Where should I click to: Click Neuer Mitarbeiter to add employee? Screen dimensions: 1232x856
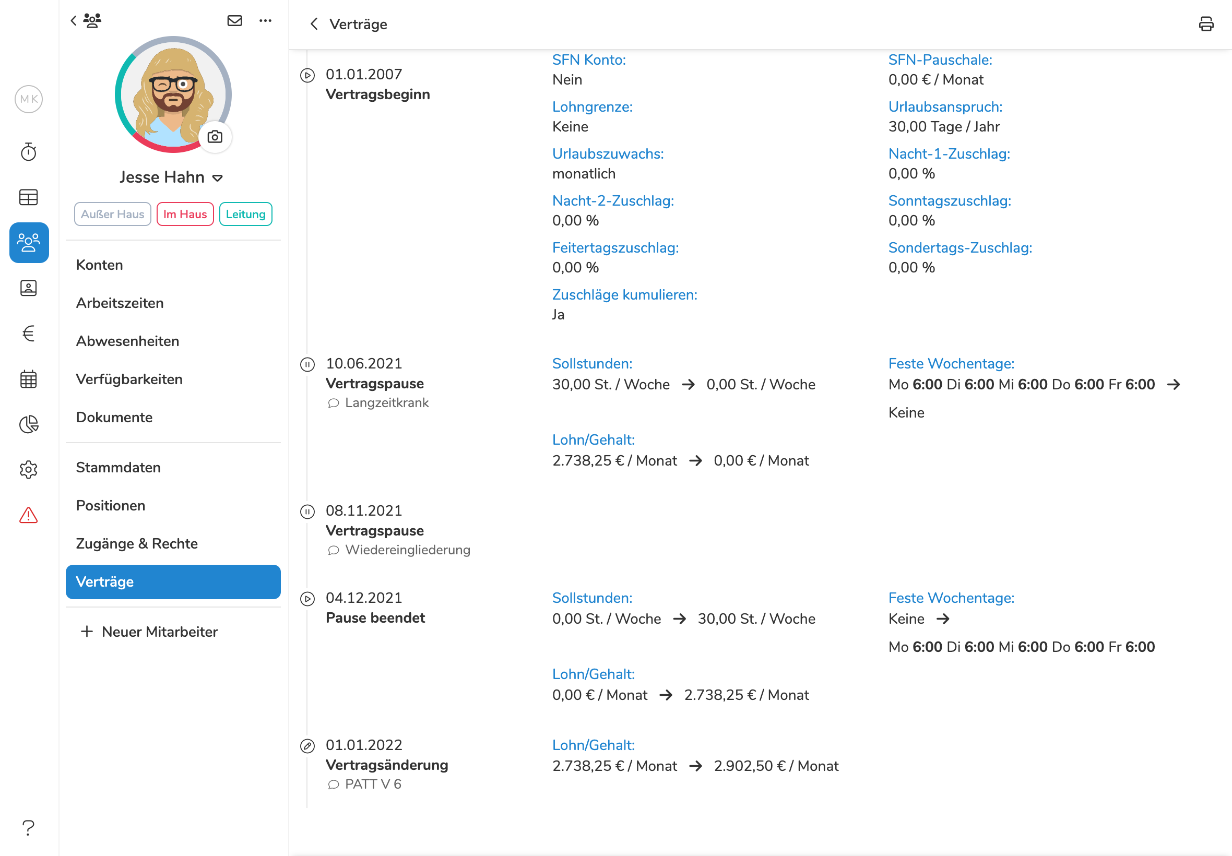tap(149, 632)
